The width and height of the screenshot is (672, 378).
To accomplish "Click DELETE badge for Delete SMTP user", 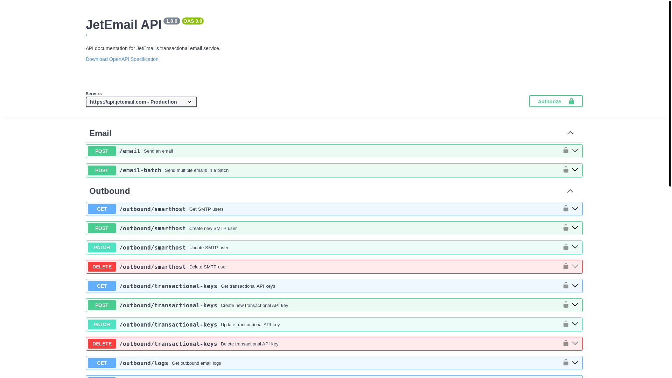I will point(102,267).
